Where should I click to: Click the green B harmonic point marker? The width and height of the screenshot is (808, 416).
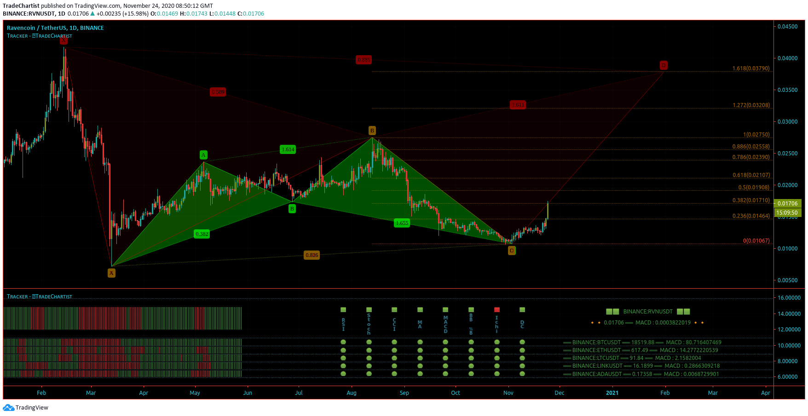coord(292,209)
